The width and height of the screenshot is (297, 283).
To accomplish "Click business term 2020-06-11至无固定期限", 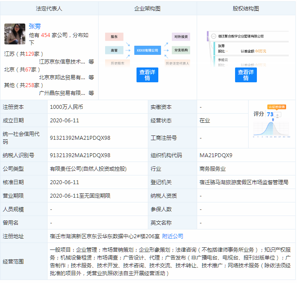I will [80, 195].
